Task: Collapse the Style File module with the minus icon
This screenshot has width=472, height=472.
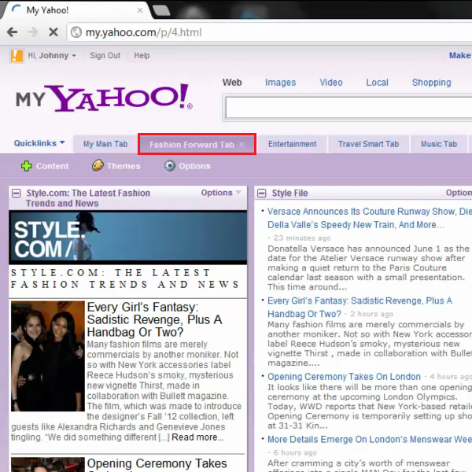Action: click(262, 194)
